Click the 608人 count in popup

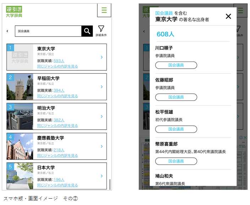click(x=165, y=34)
